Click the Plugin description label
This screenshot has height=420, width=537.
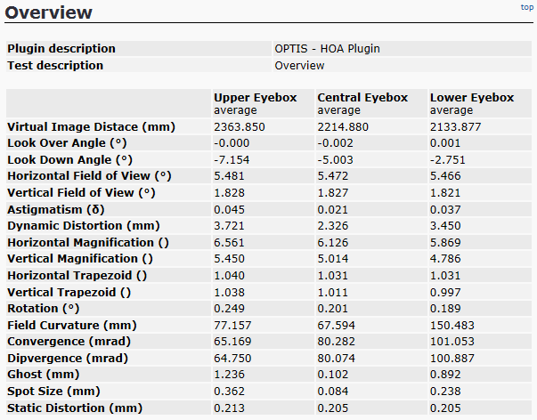61,49
